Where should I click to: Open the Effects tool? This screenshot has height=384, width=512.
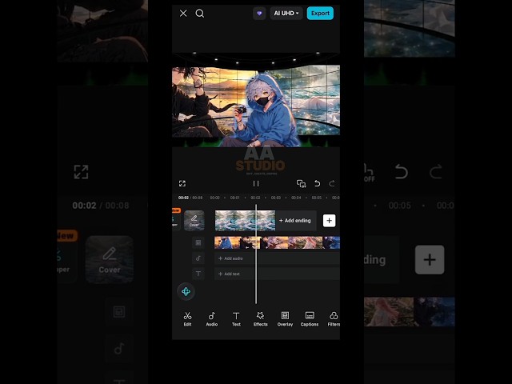point(261,318)
